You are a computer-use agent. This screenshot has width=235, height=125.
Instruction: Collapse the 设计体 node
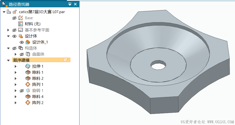click(x=8, y=36)
